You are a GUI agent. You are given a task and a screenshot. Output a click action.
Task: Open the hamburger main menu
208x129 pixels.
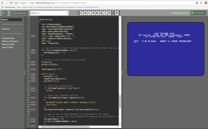(x=5, y=13)
